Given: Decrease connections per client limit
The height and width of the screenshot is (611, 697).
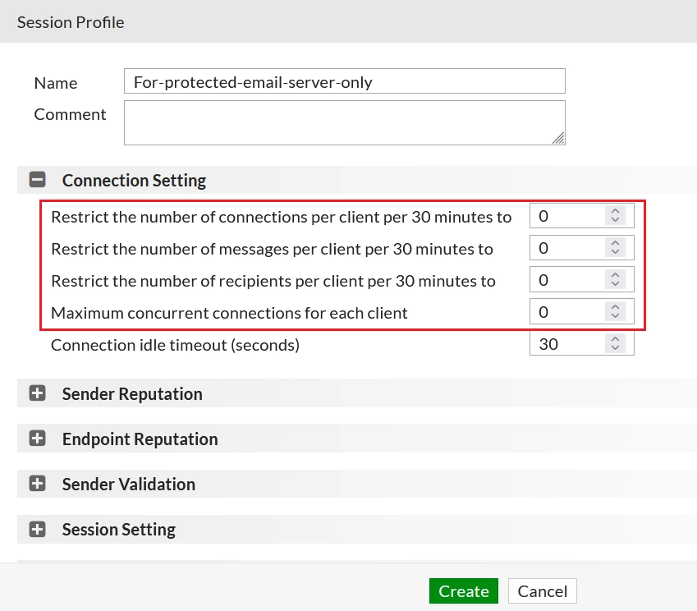Looking at the screenshot, I should point(615,219).
